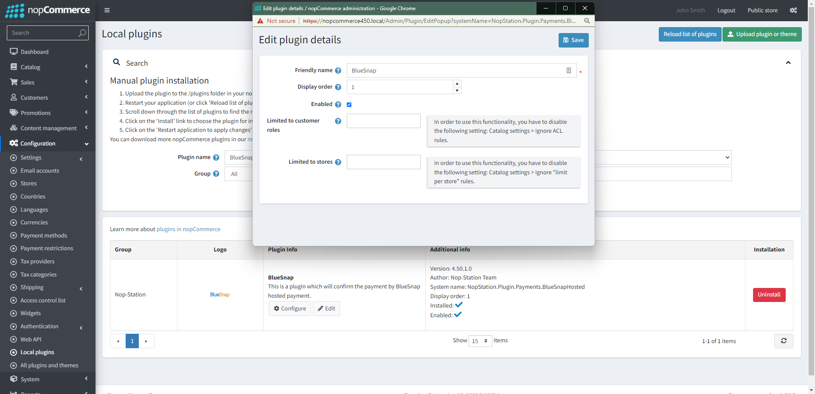Image resolution: width=815 pixels, height=394 pixels.
Task: Click the zoom icon in the popup address bar
Action: (x=587, y=21)
